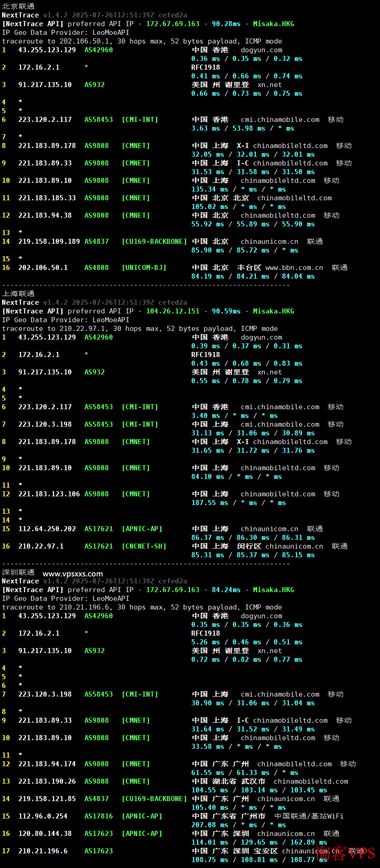Select the 上海联通 section header
Viewport: 380px width, 868px height.
(x=18, y=294)
